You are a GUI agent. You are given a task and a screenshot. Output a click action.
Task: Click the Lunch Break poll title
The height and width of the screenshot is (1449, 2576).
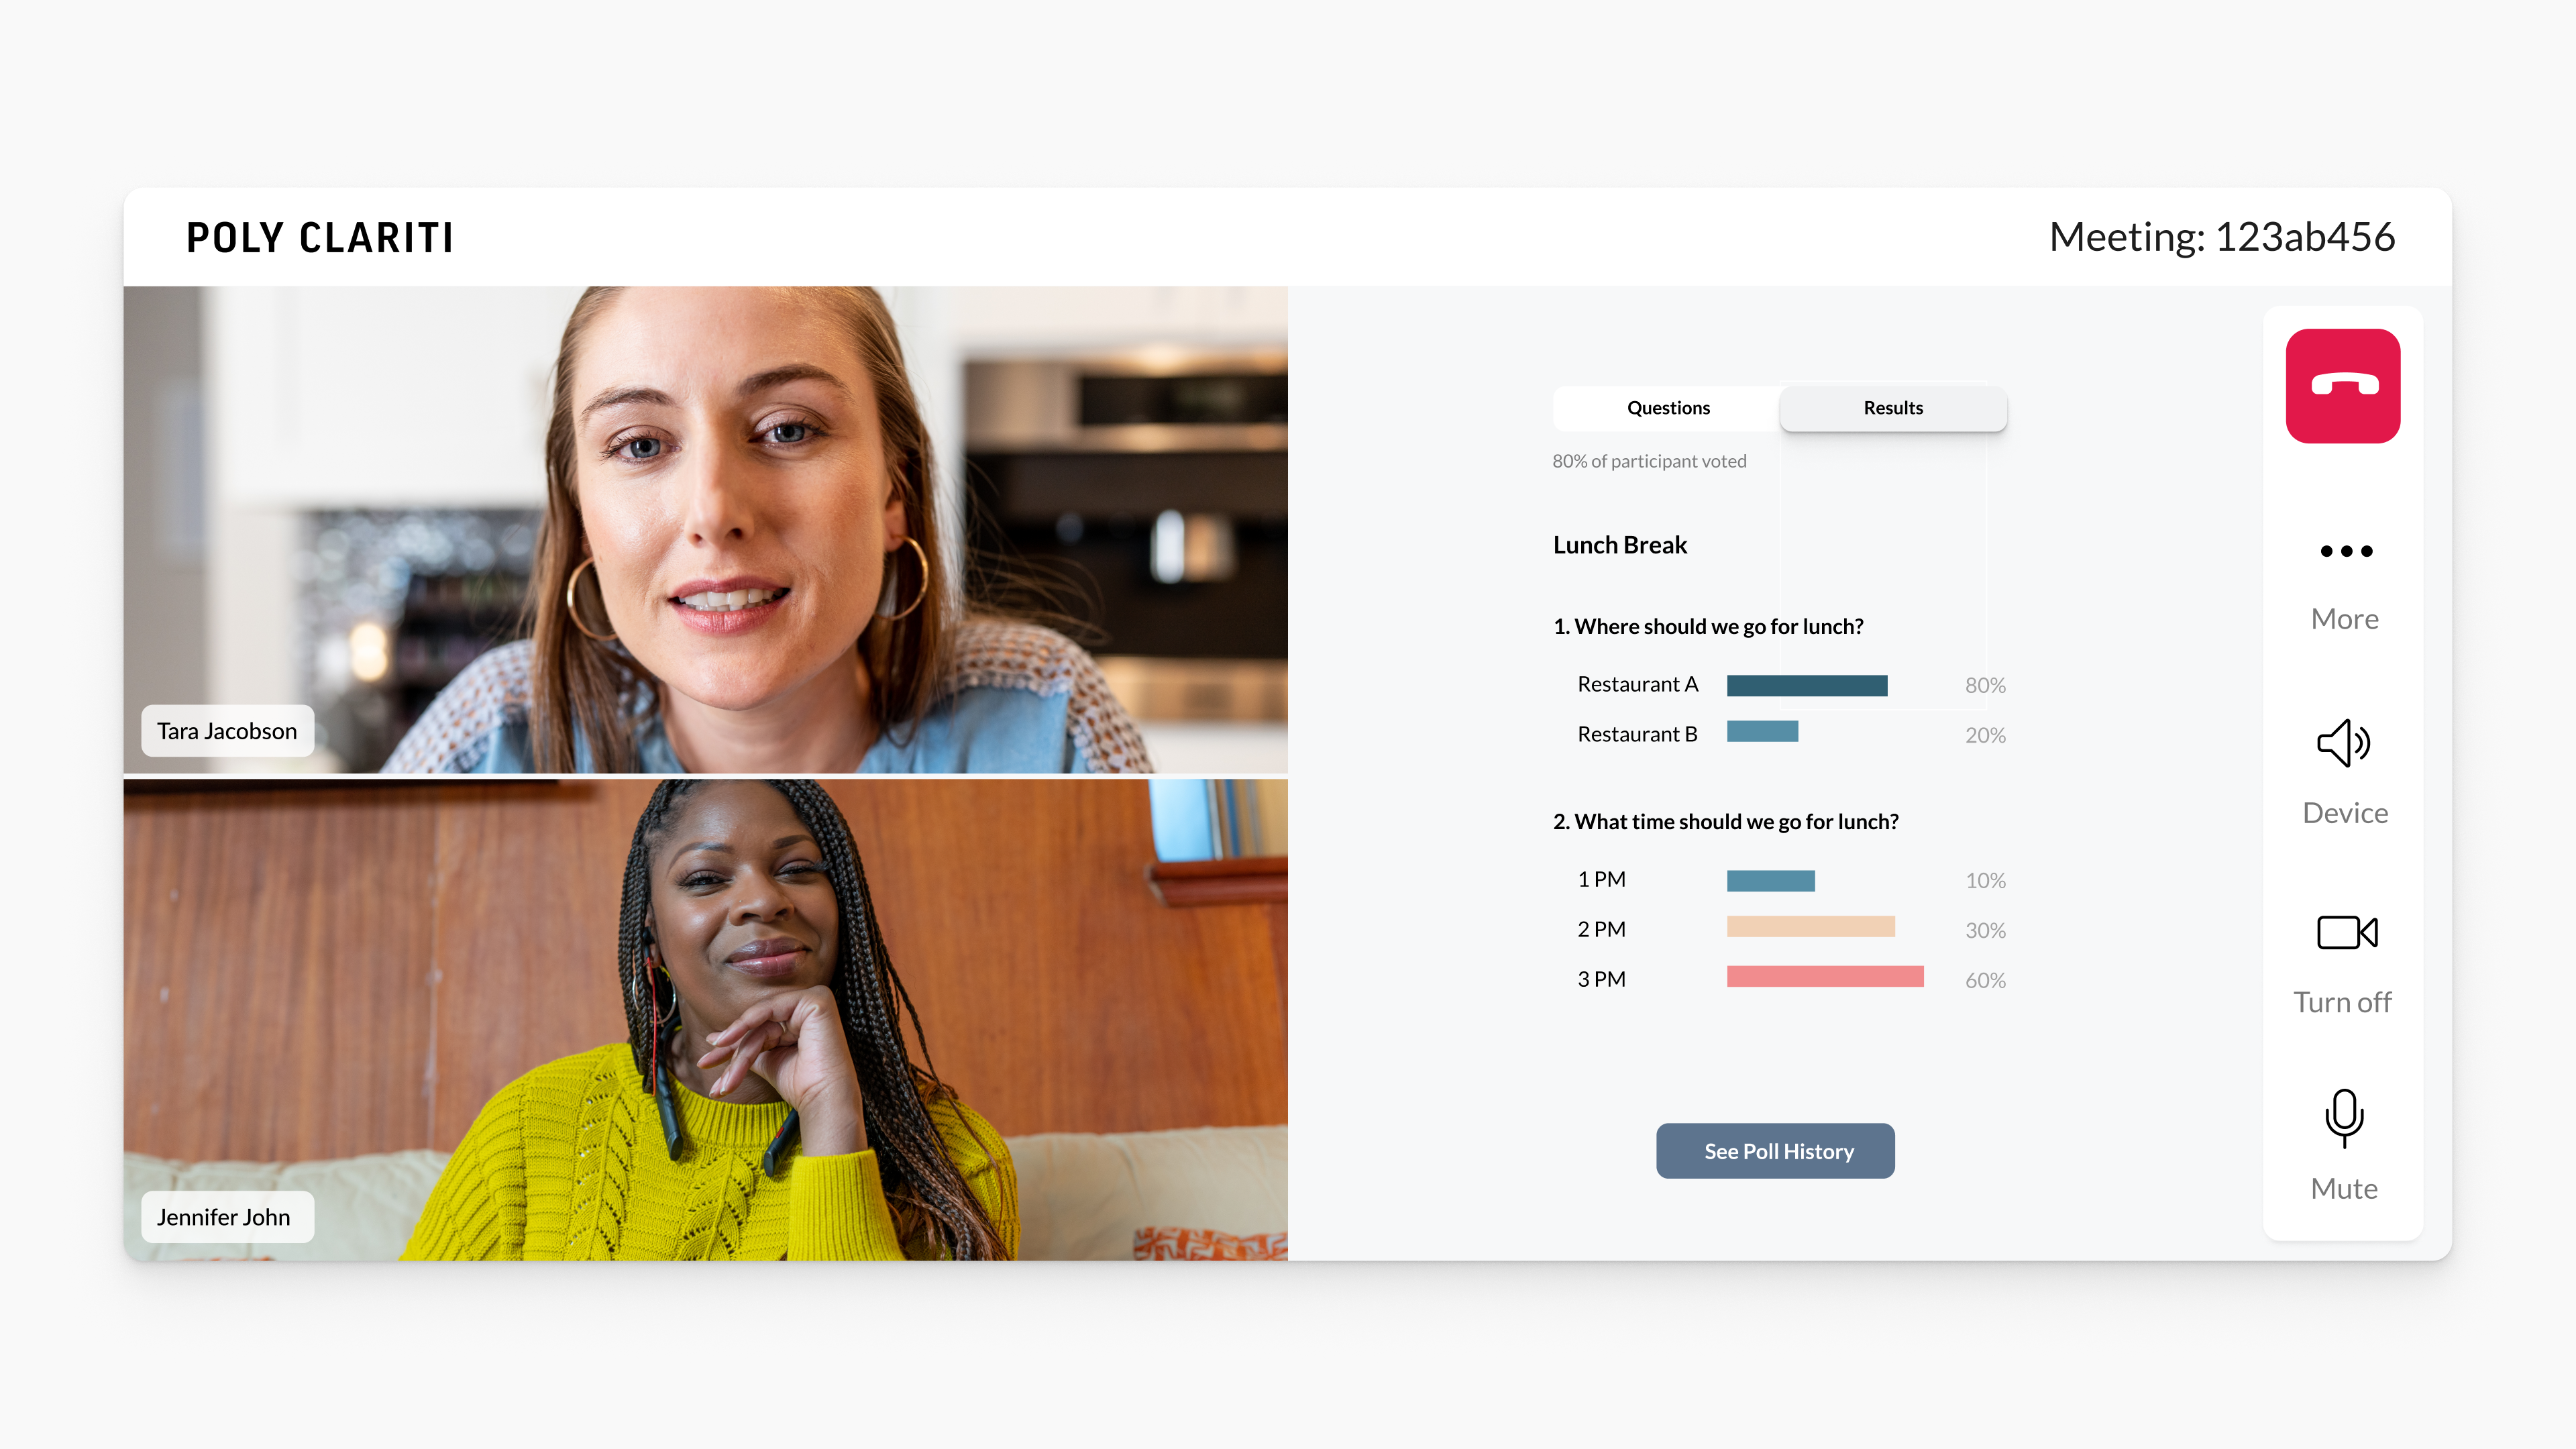(1619, 545)
